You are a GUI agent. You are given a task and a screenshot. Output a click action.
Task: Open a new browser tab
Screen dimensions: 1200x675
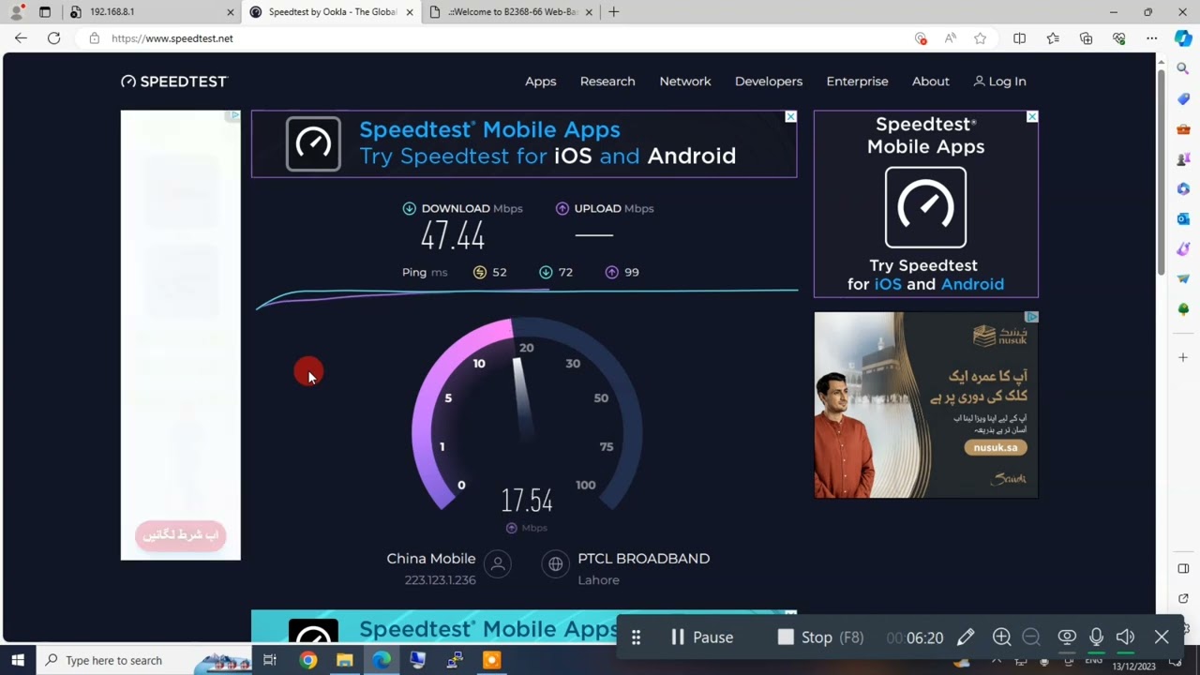[613, 12]
